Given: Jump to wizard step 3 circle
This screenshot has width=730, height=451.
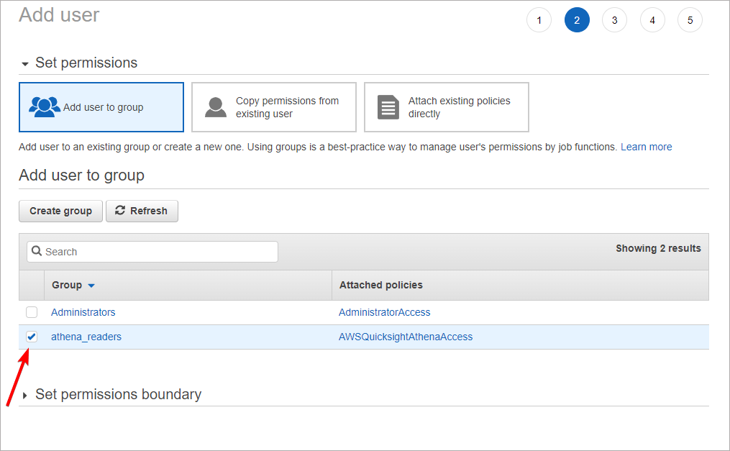Looking at the screenshot, I should coord(614,20).
